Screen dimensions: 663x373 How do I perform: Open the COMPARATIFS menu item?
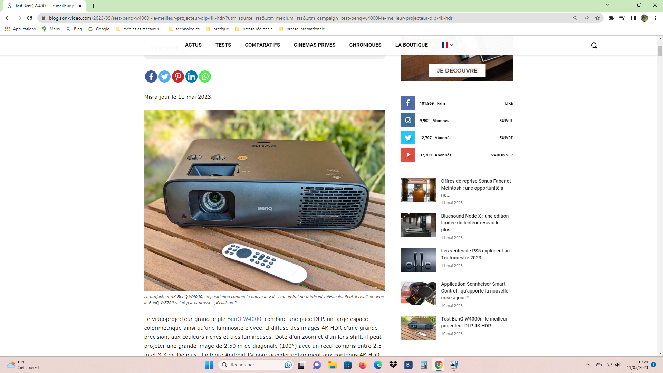tap(262, 45)
